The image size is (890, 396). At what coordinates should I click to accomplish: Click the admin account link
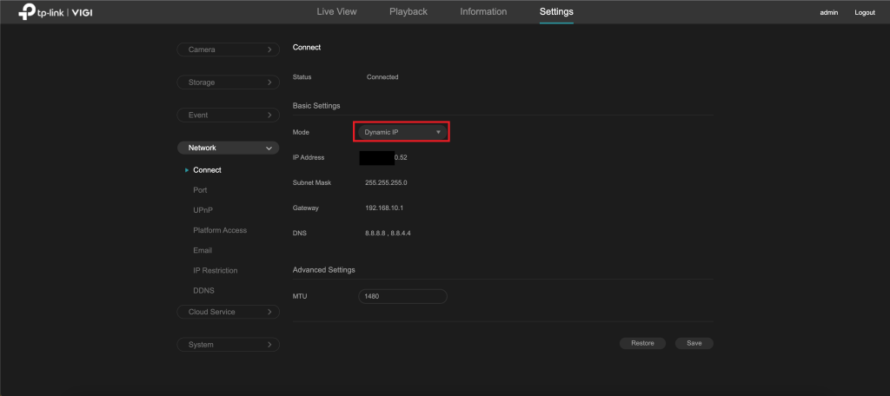(828, 12)
